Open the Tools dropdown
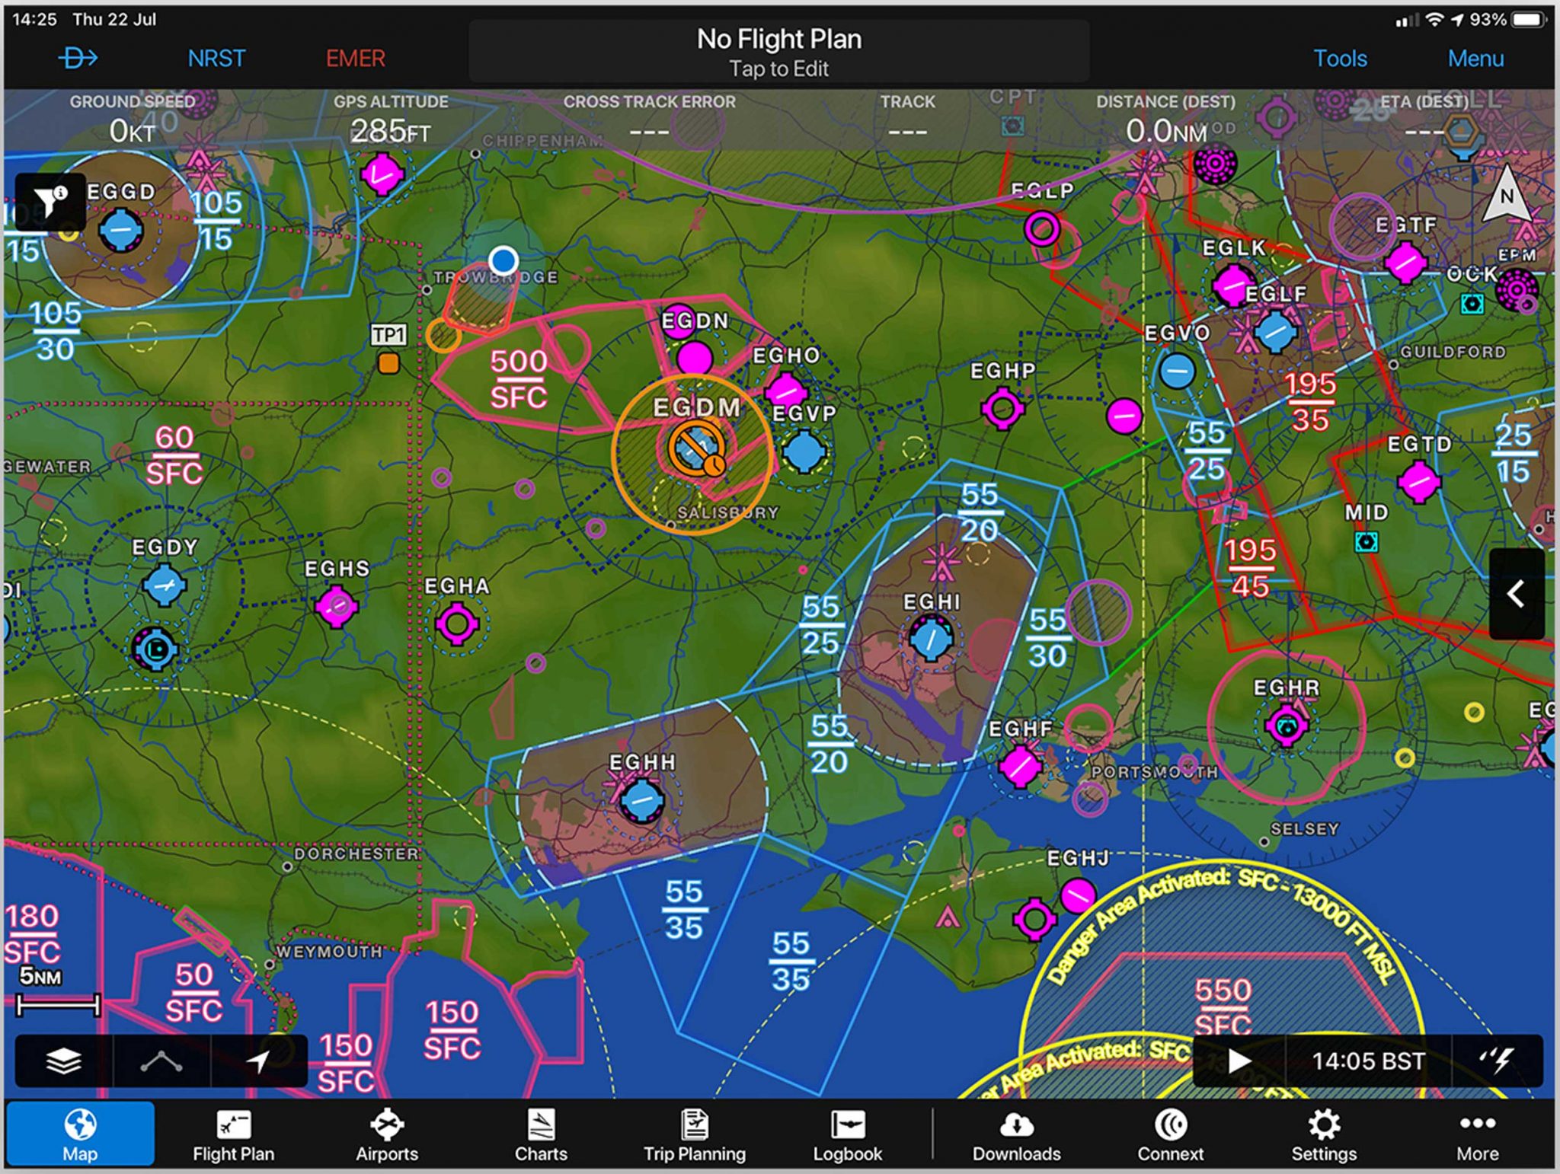The image size is (1560, 1174). pyautogui.click(x=1341, y=58)
